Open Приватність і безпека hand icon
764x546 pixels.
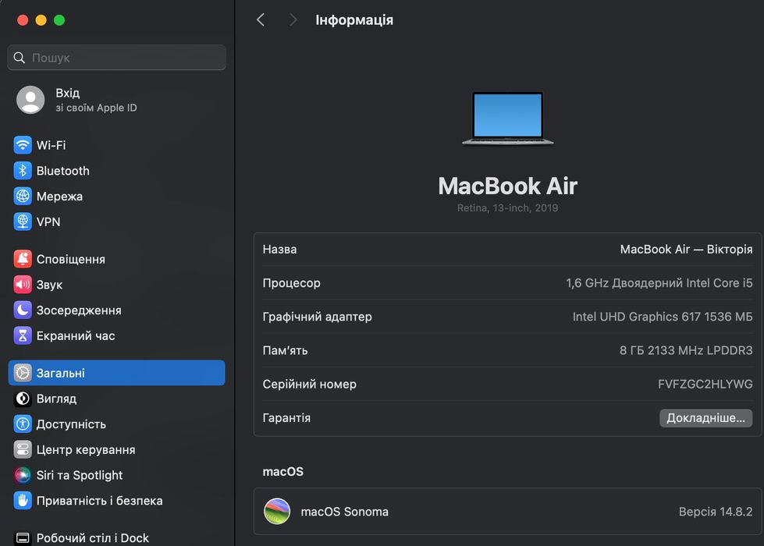pos(23,500)
